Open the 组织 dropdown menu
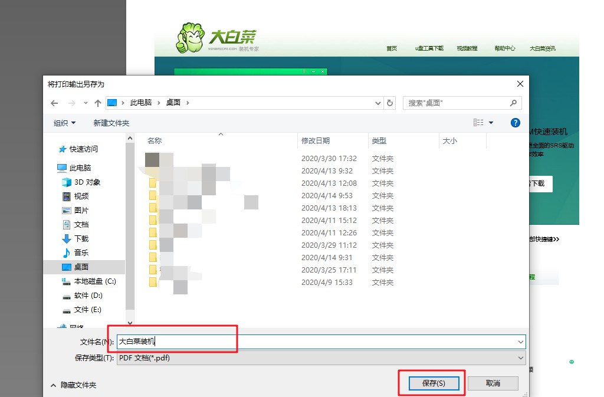Viewport: 604px width, 397px height. [x=64, y=123]
